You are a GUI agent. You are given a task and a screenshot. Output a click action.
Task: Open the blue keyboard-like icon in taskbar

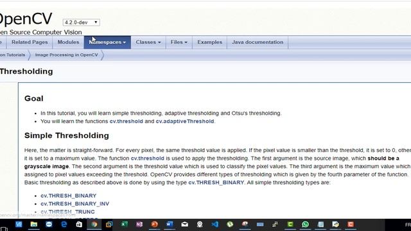[260, 225]
